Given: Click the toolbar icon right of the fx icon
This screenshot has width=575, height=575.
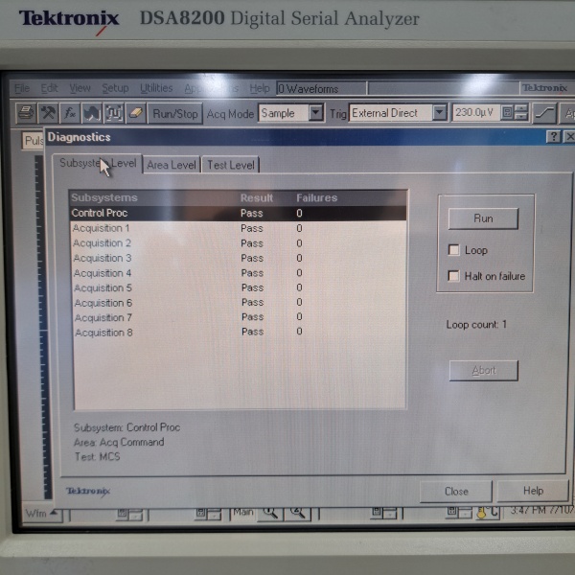Looking at the screenshot, I should point(92,113).
